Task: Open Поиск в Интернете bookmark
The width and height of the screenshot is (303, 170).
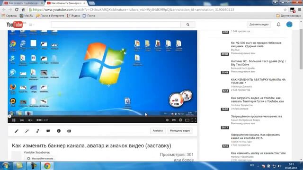Action: click(x=50, y=16)
